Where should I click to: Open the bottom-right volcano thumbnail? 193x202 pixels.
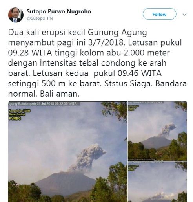[x=157, y=182]
